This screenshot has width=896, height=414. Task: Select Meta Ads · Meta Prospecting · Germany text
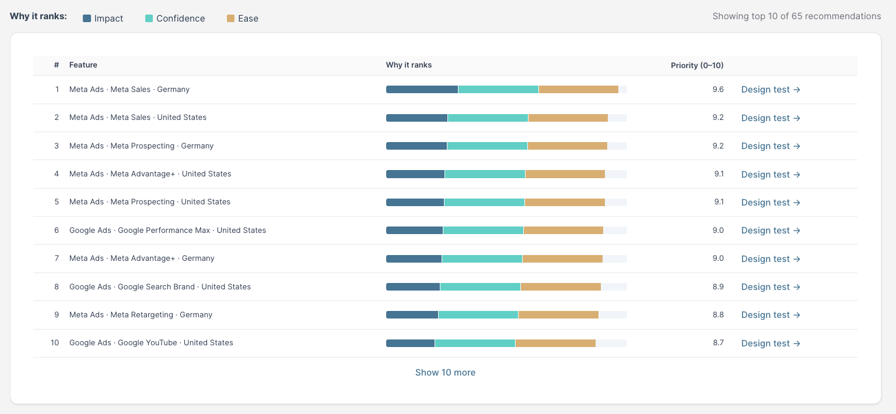coord(141,146)
